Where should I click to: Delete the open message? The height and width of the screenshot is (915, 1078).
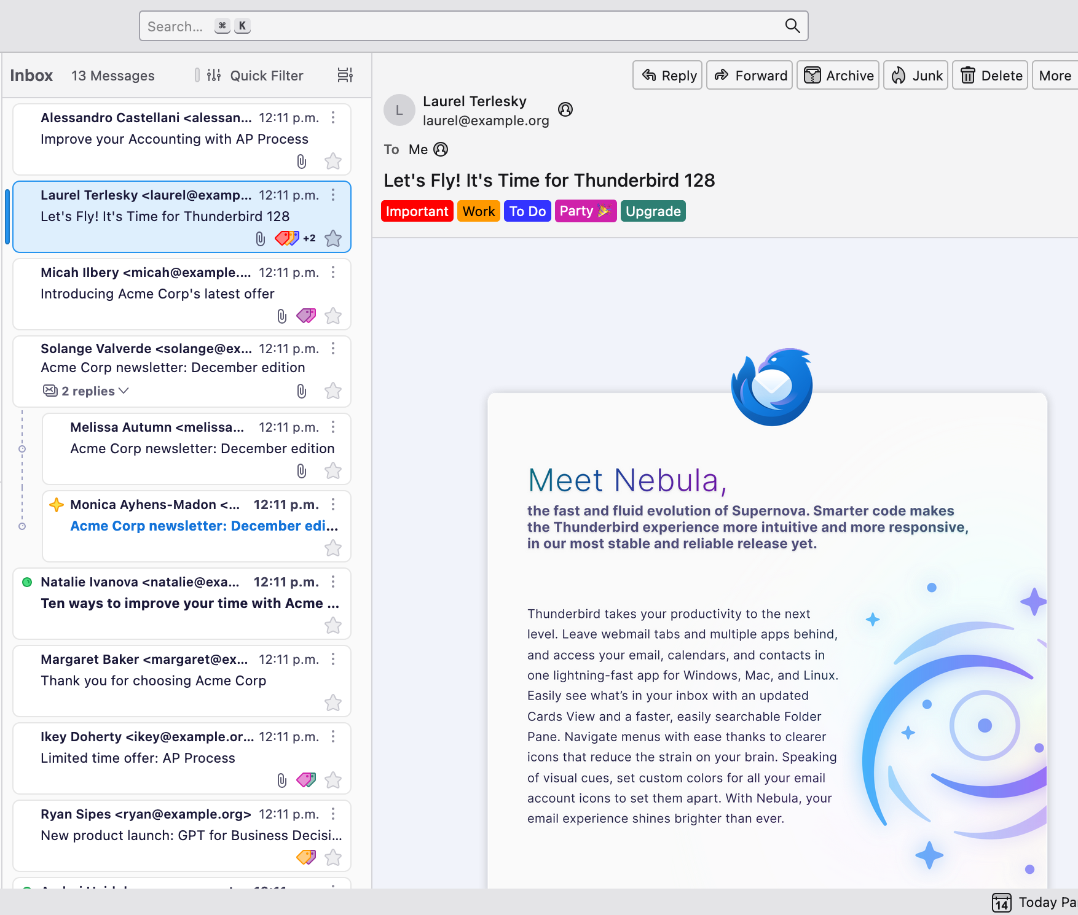990,76
